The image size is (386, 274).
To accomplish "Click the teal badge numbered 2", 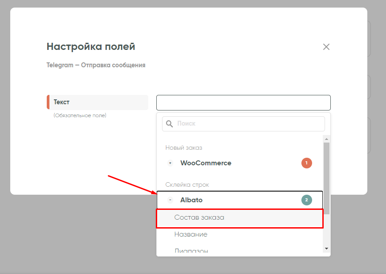I will coord(306,200).
